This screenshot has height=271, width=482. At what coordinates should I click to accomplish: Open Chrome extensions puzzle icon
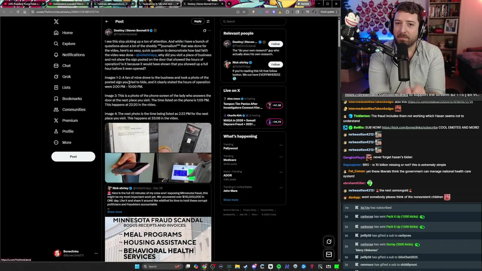point(287,12)
